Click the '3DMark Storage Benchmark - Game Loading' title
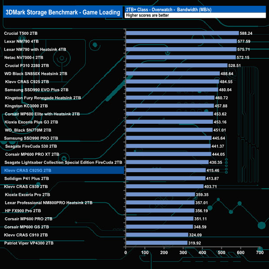 [x=63, y=12]
